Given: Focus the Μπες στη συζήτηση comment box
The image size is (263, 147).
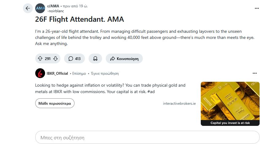Looking at the screenshot, I should coord(147,138).
